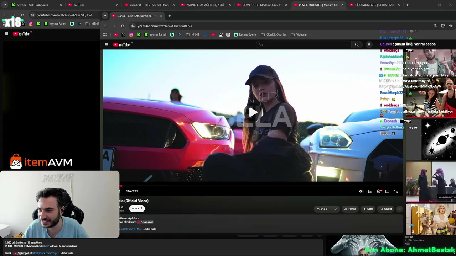Open YouTube guide menu in back window
Image resolution: width=456 pixels, height=256 pixels.
6,34
